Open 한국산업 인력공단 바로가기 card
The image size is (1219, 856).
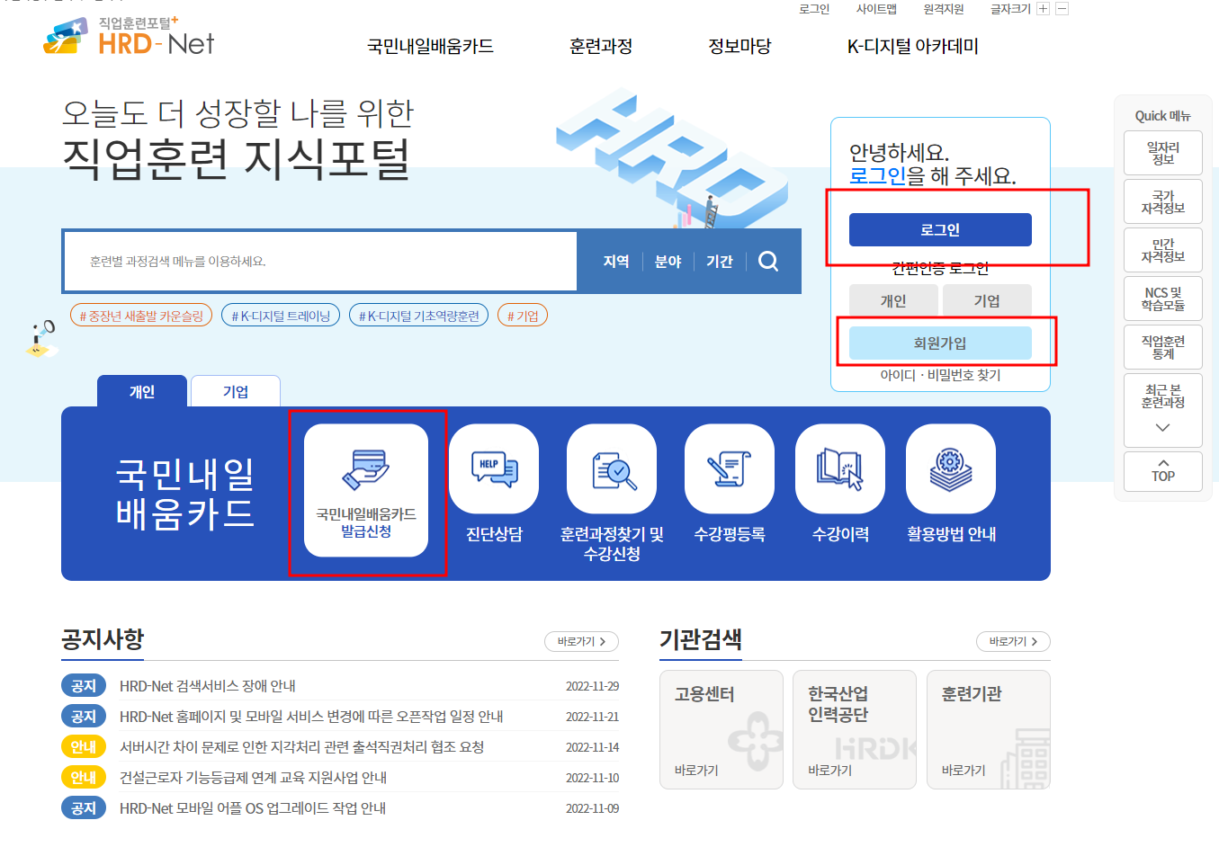[x=855, y=729]
